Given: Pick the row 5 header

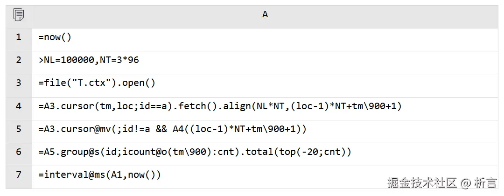Looking at the screenshot, I should (19, 129).
